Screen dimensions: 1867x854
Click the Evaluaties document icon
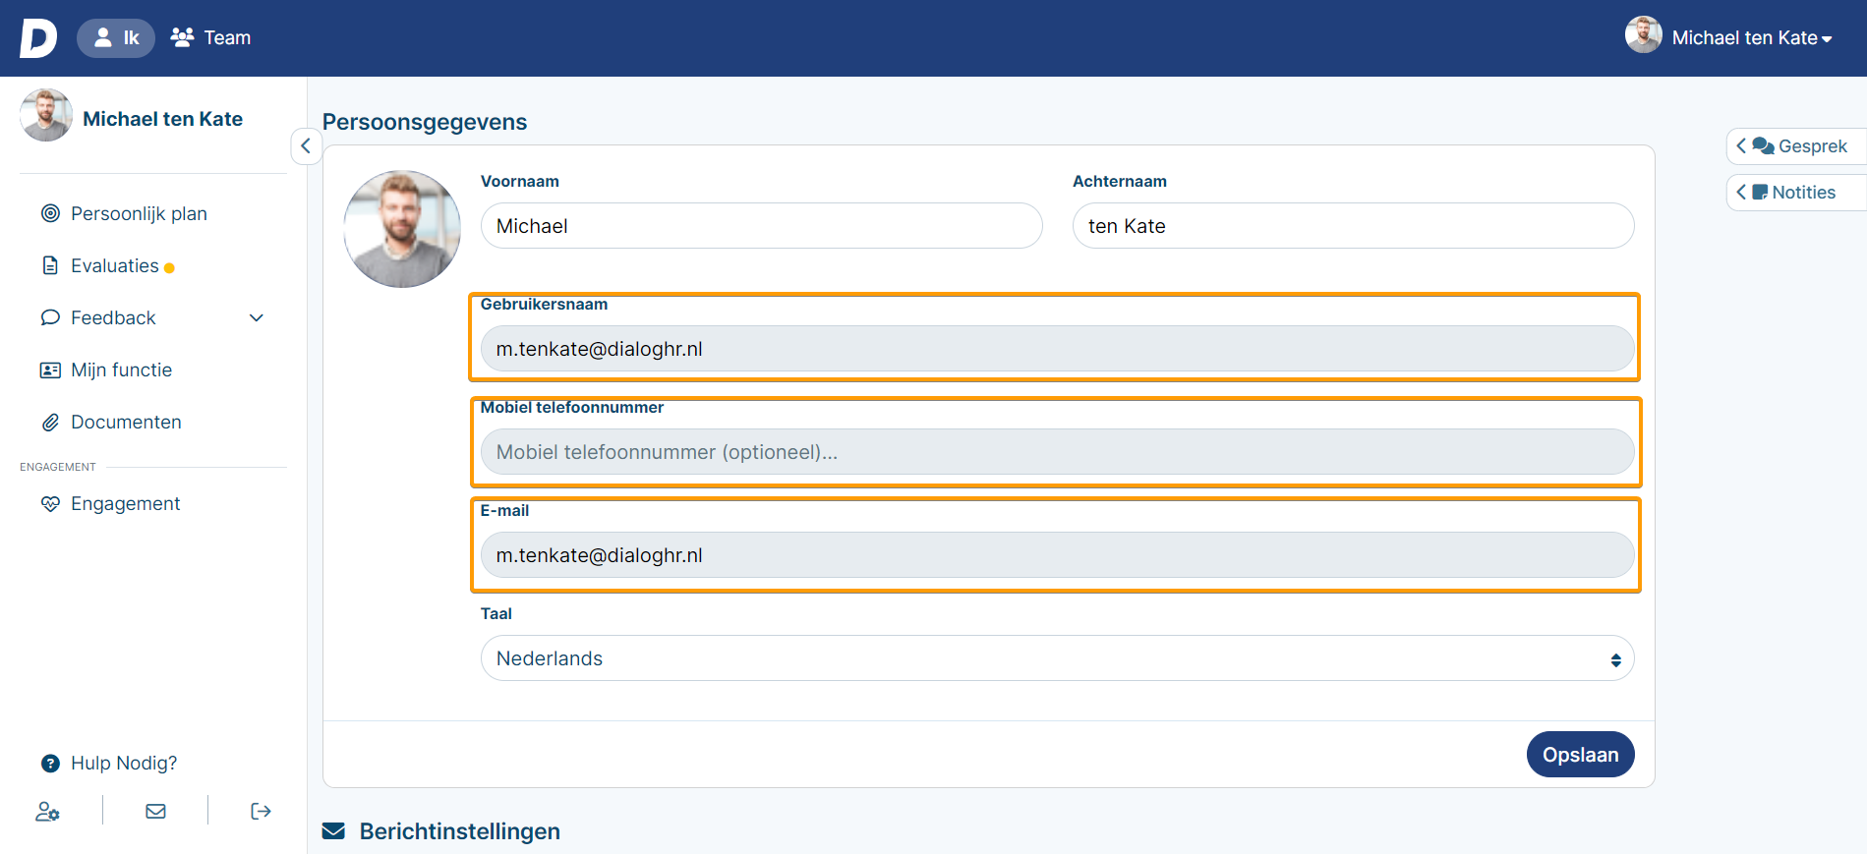tap(50, 265)
